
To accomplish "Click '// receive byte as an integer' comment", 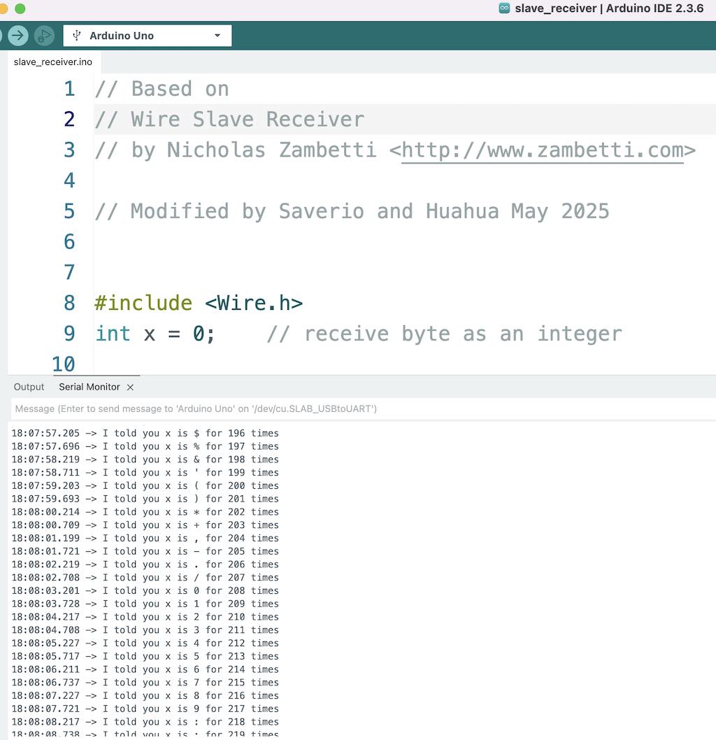I will (444, 334).
